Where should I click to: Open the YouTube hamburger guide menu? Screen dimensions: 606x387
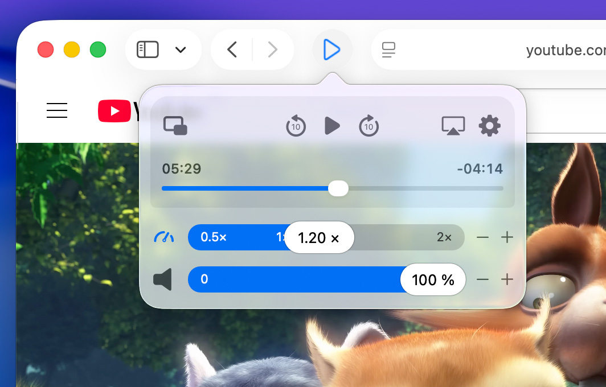(57, 110)
